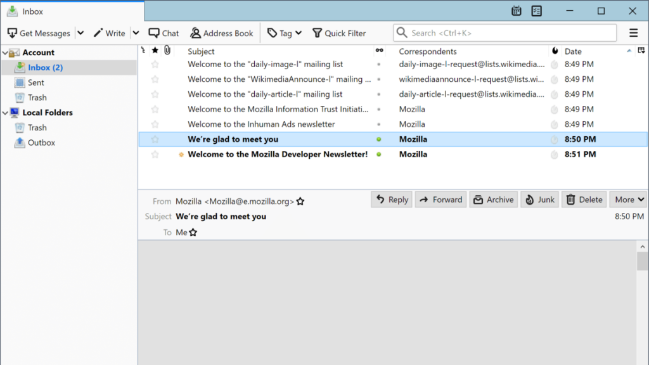Open the Tasks view
This screenshot has height=365, width=649.
537,11
